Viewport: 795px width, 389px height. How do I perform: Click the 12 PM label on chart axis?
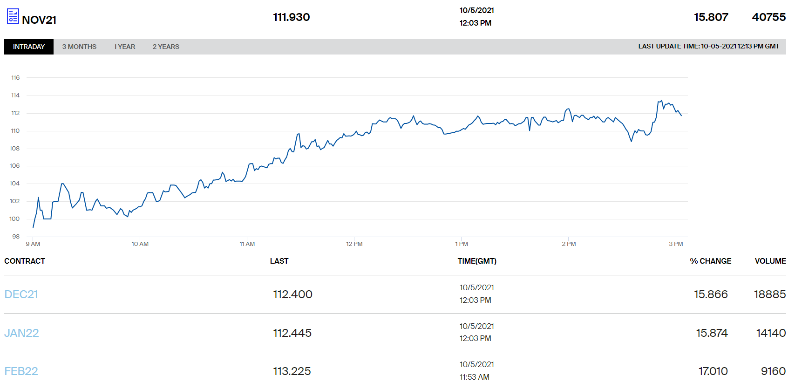point(354,244)
